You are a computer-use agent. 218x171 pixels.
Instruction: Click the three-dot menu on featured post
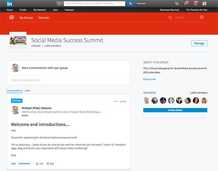click(x=115, y=102)
